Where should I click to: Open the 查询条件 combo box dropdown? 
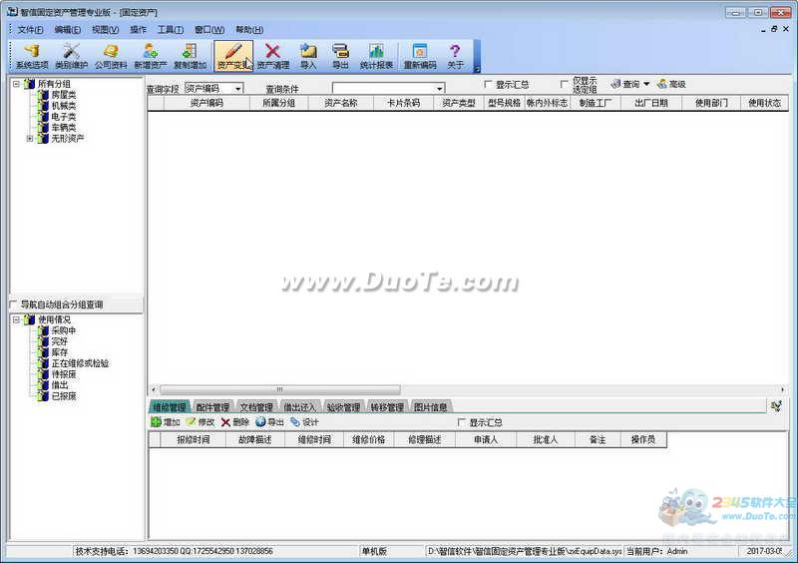439,89
